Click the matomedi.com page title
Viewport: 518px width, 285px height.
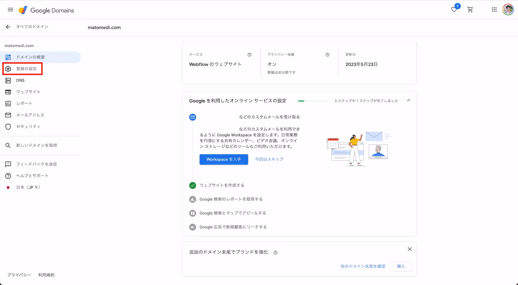pyautogui.click(x=104, y=28)
